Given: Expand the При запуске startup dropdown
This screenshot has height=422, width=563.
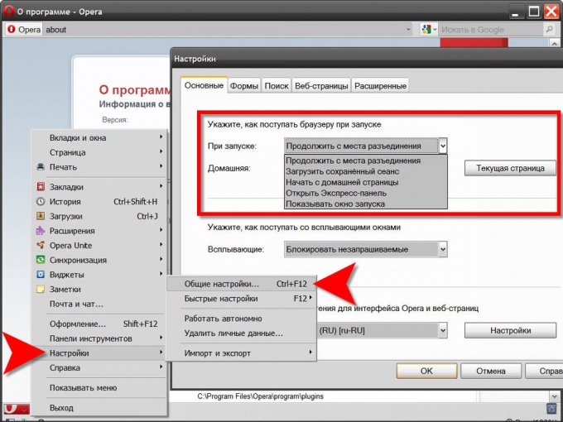Looking at the screenshot, I should click(443, 146).
